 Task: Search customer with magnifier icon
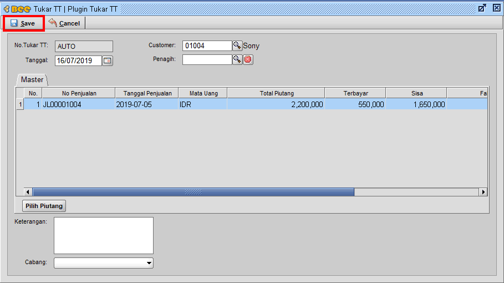point(237,46)
